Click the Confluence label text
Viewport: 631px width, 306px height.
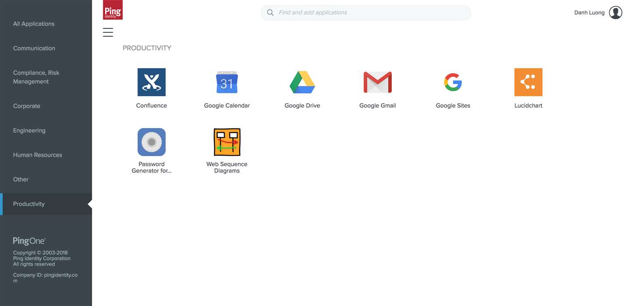152,106
